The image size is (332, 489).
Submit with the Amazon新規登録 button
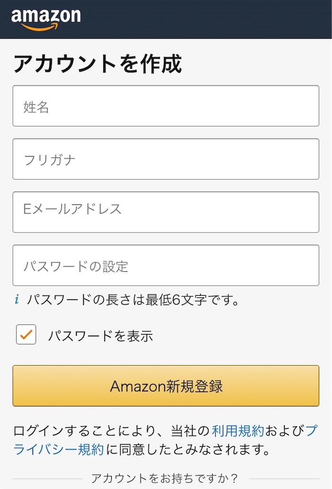166,386
